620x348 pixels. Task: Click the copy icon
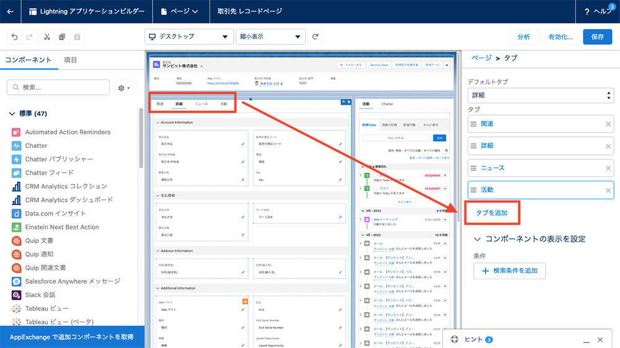62,37
